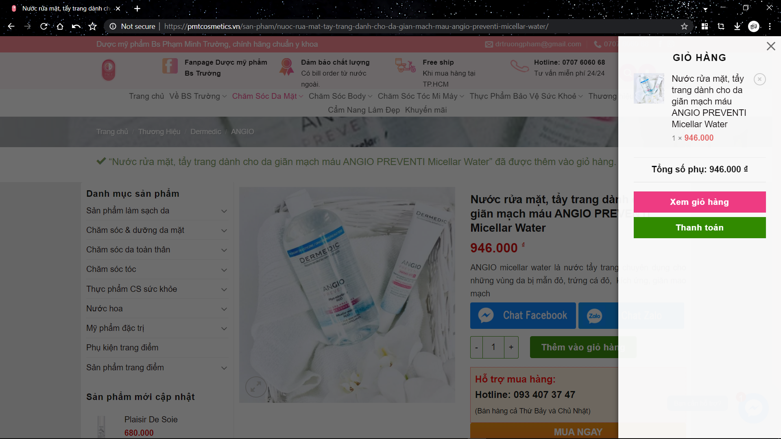This screenshot has height=439, width=781.
Task: Increase quantity with plus stepper
Action: point(511,347)
